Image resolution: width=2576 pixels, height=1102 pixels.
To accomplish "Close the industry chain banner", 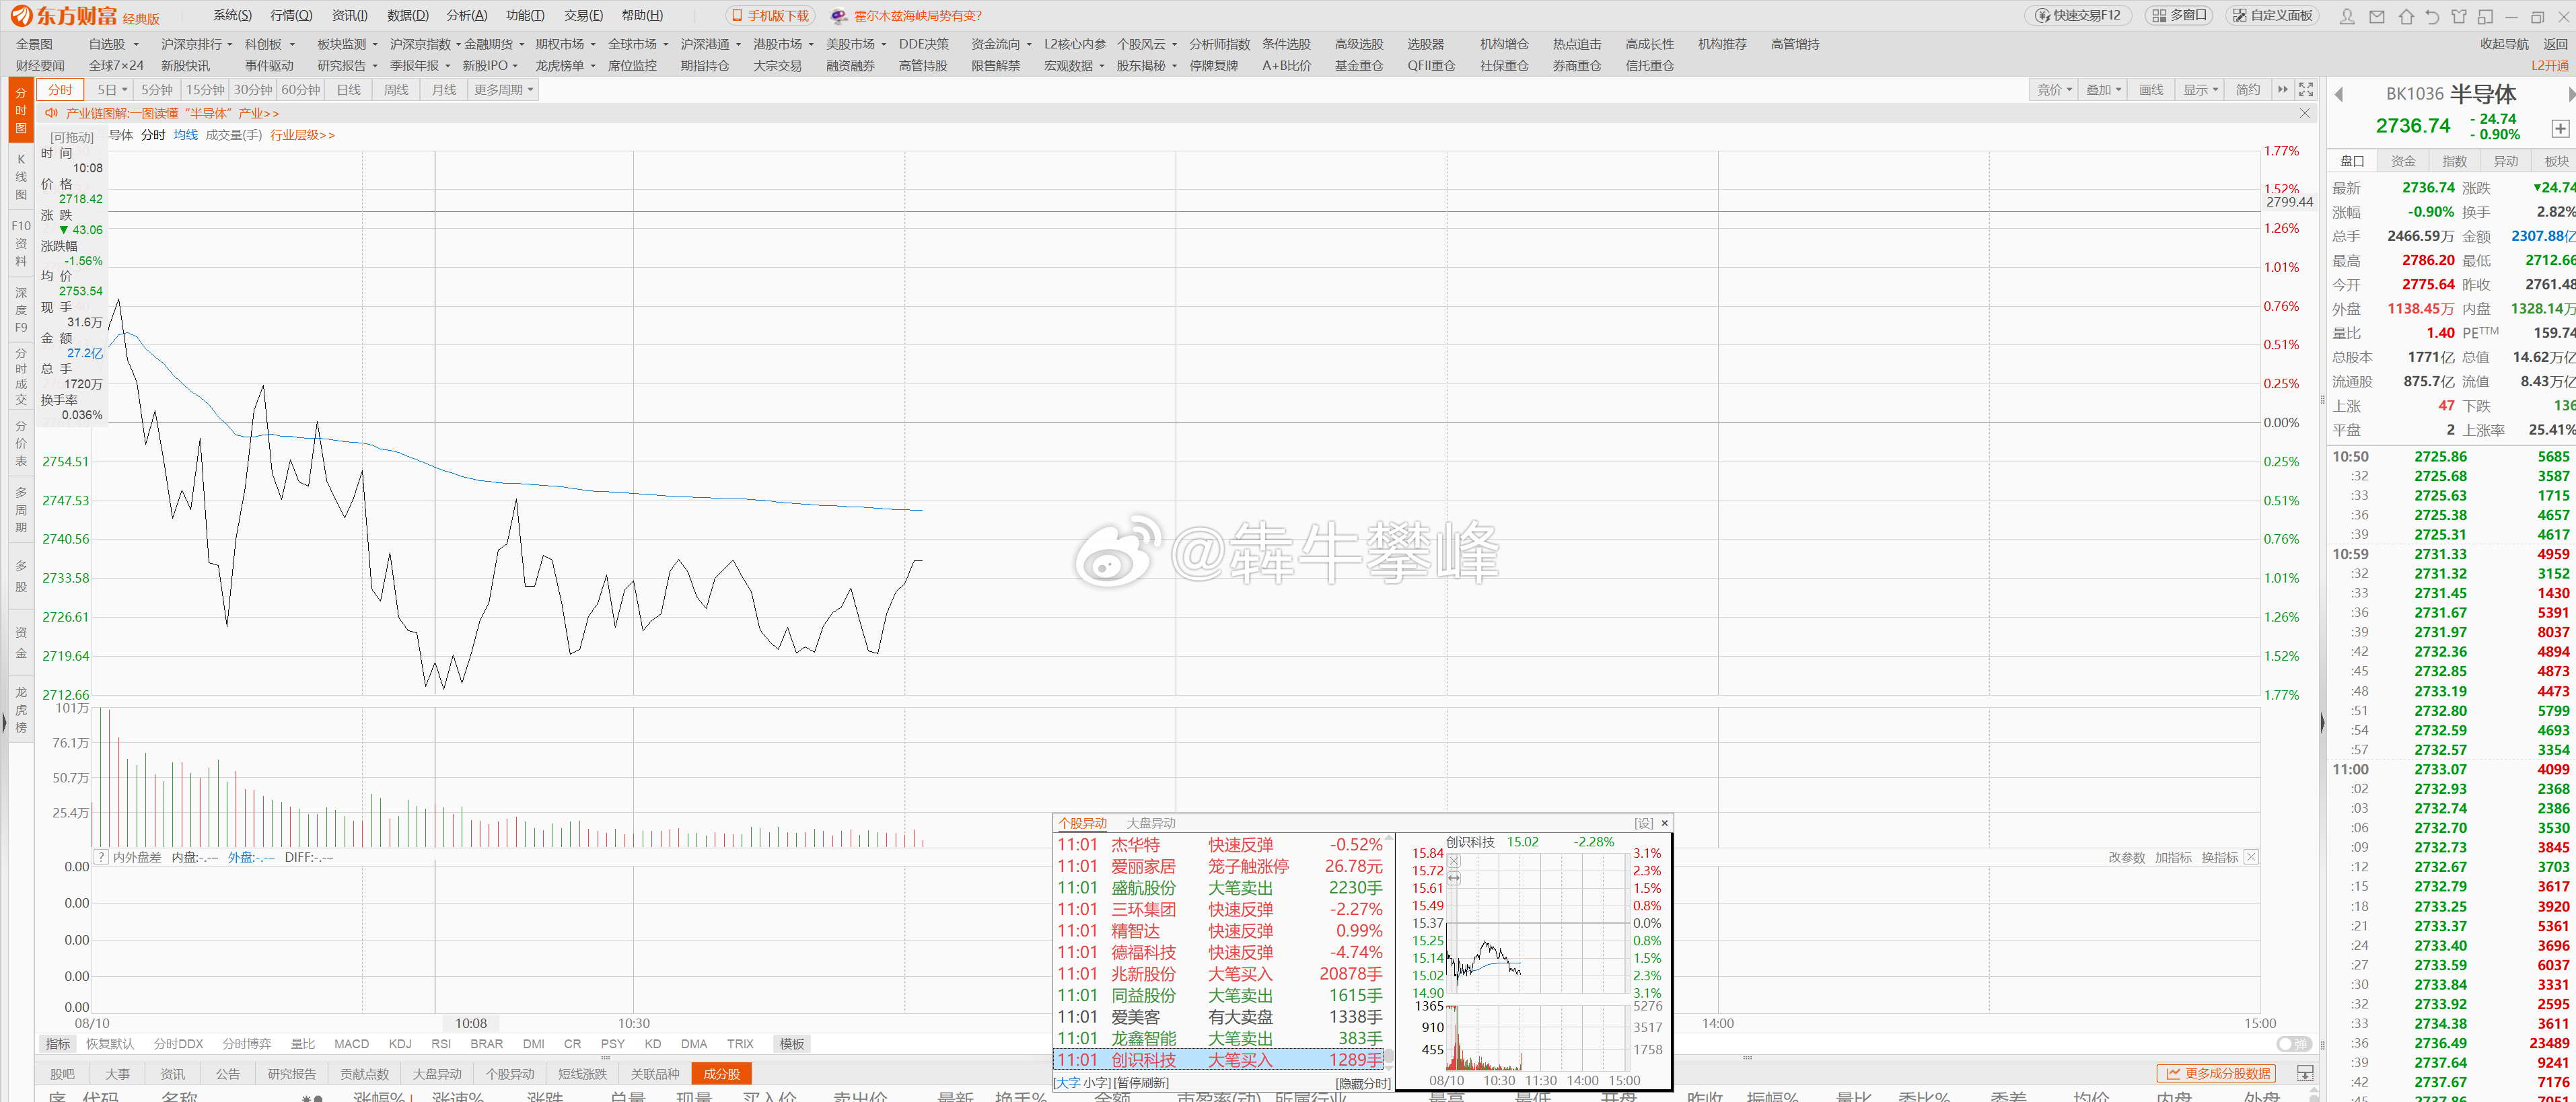I will (2305, 113).
